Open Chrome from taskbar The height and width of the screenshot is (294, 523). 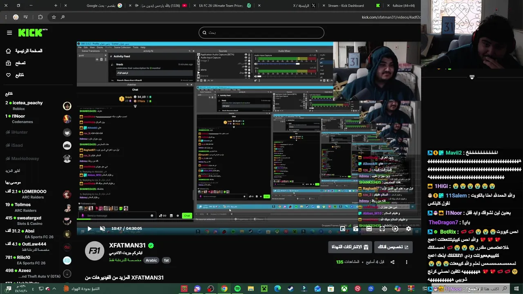pos(224,289)
